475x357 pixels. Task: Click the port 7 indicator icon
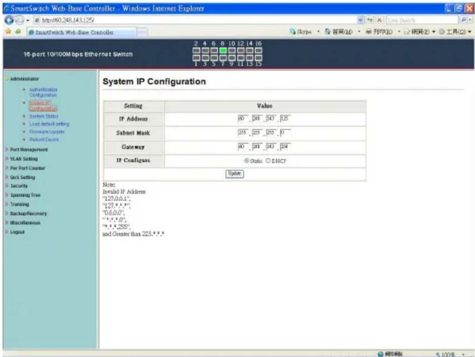pyautogui.click(x=223, y=58)
